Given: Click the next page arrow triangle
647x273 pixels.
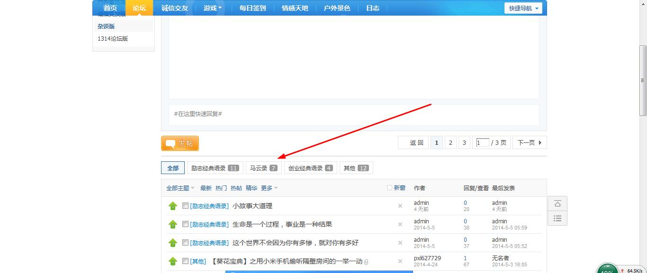Looking at the screenshot, I should tap(540, 142).
